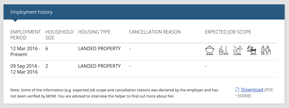Click the Household Size column header
This screenshot has width=289, height=108.
59,35
